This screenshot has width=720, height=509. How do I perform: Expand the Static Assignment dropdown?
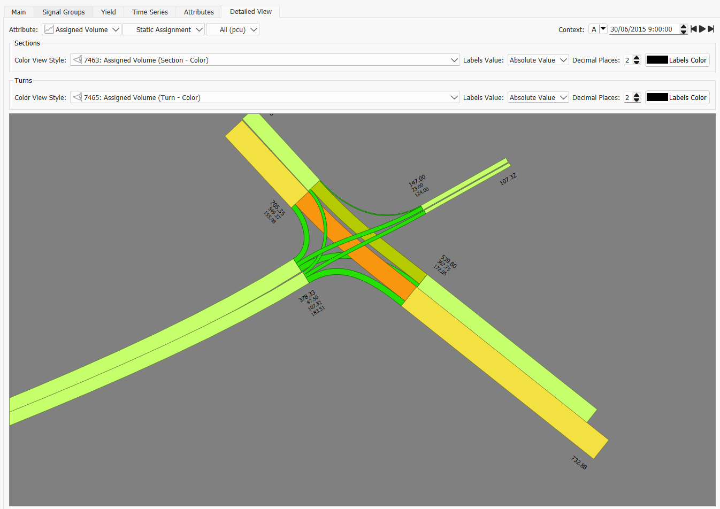pos(164,29)
